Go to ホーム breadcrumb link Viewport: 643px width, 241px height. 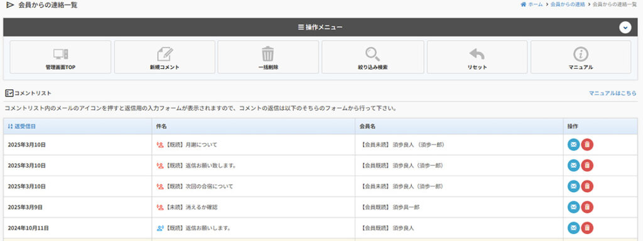[535, 4]
